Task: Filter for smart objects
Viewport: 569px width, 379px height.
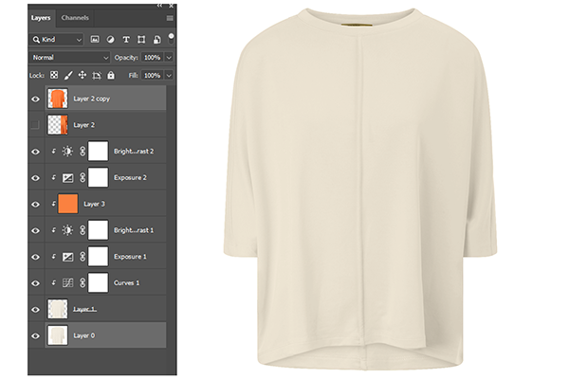Action: point(157,40)
